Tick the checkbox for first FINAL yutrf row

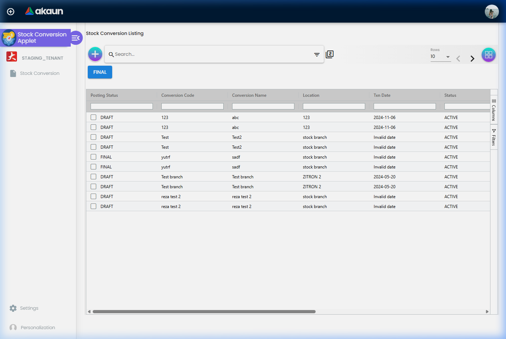pyautogui.click(x=93, y=157)
